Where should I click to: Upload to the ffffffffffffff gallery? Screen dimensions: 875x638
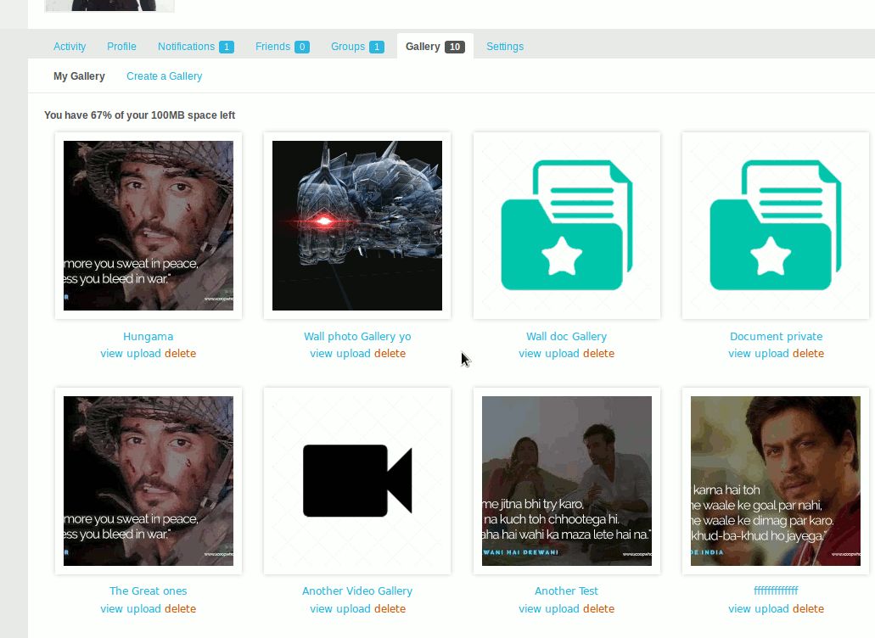pyautogui.click(x=771, y=608)
